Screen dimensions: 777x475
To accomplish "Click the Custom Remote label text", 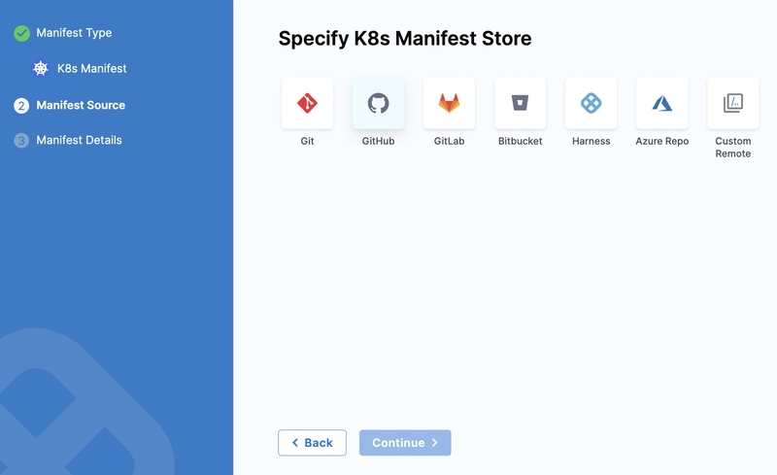I will point(733,148).
